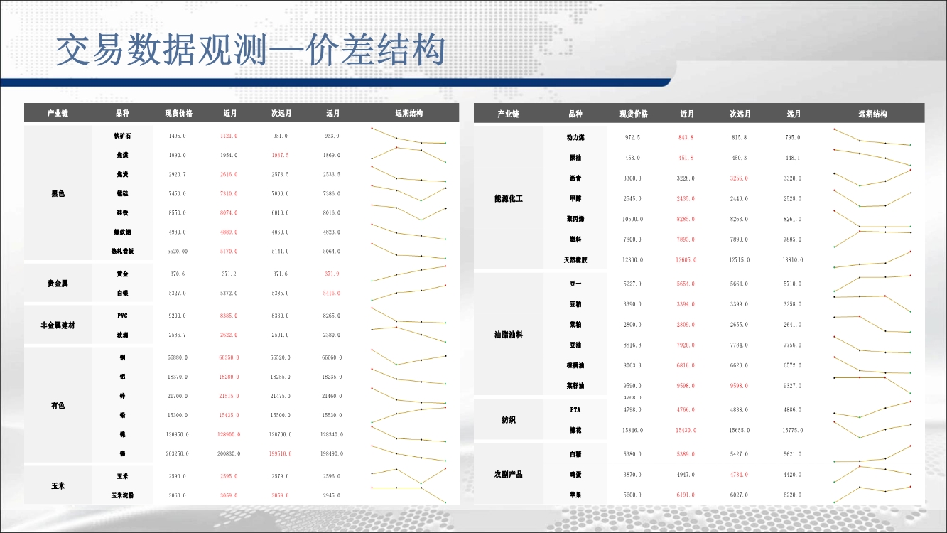This screenshot has width=947, height=533.
Task: Select the red value 199510.0
Action: 280,453
